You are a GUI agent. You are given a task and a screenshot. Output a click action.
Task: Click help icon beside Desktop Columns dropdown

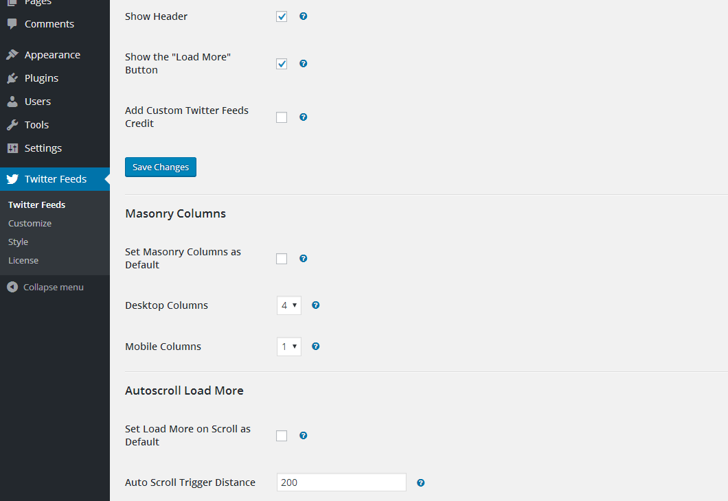tap(316, 305)
